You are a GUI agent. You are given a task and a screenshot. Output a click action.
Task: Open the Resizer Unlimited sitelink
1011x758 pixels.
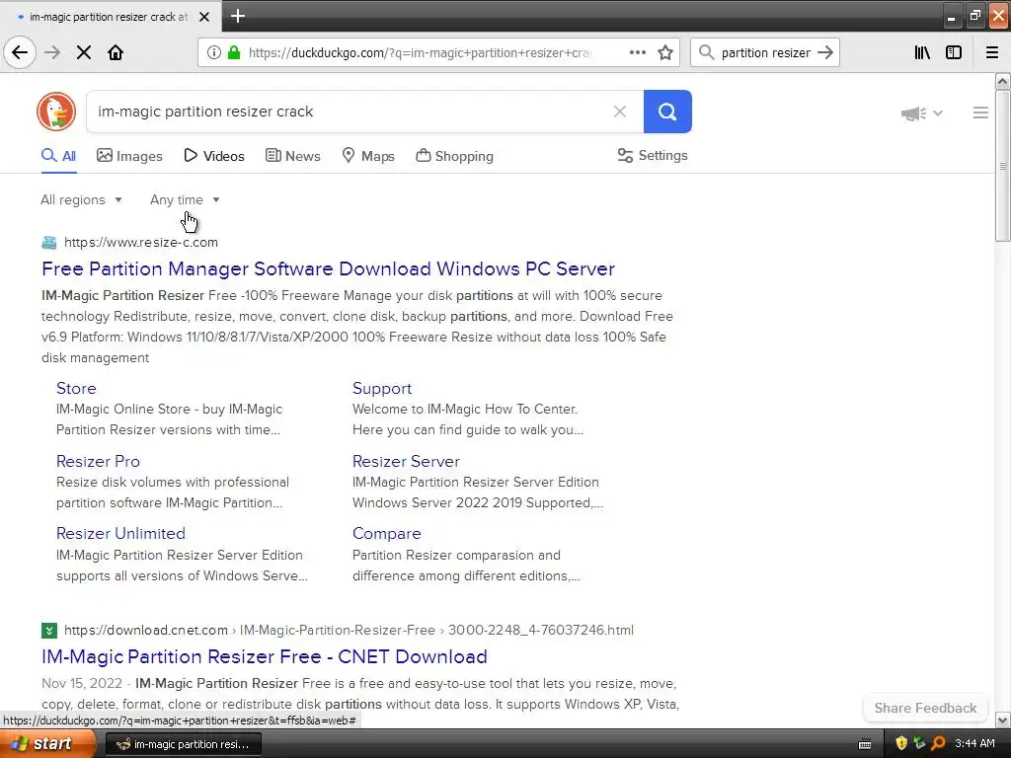[x=120, y=534]
